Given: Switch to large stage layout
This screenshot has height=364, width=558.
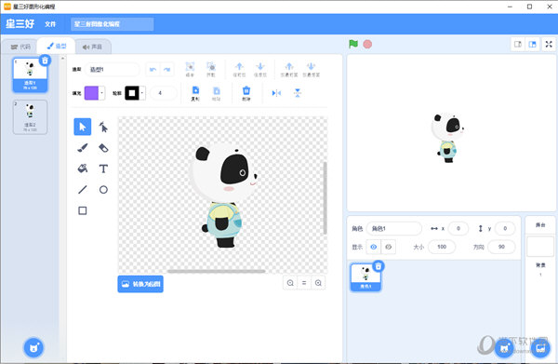Looking at the screenshot, I should [x=532, y=44].
